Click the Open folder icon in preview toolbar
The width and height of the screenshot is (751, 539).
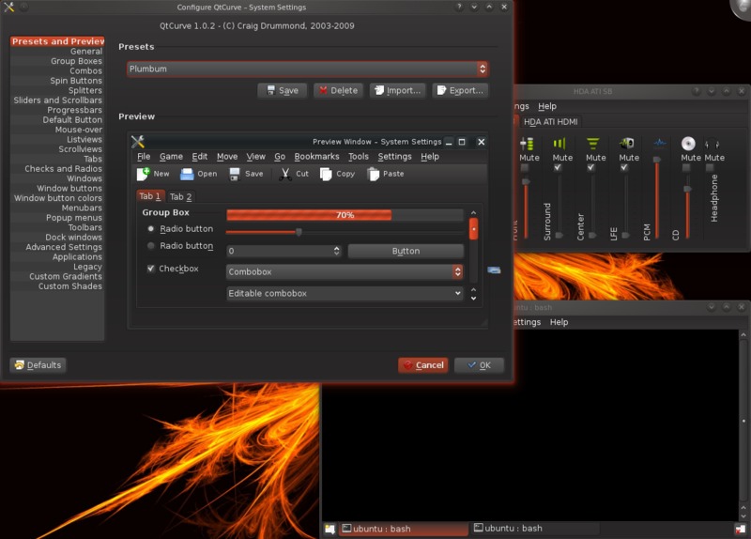click(187, 174)
